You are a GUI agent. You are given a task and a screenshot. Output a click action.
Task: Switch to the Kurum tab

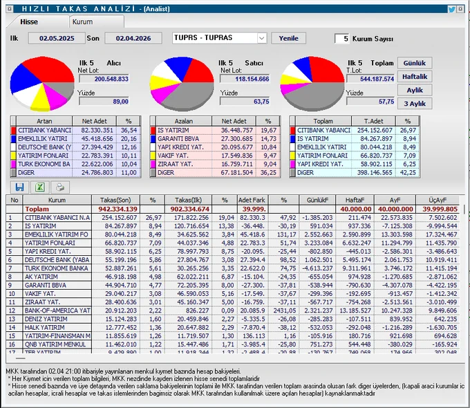tap(82, 21)
